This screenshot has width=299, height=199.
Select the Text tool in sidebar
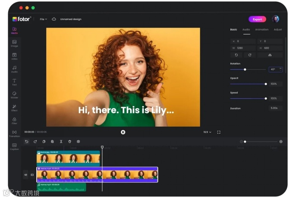(x=14, y=82)
